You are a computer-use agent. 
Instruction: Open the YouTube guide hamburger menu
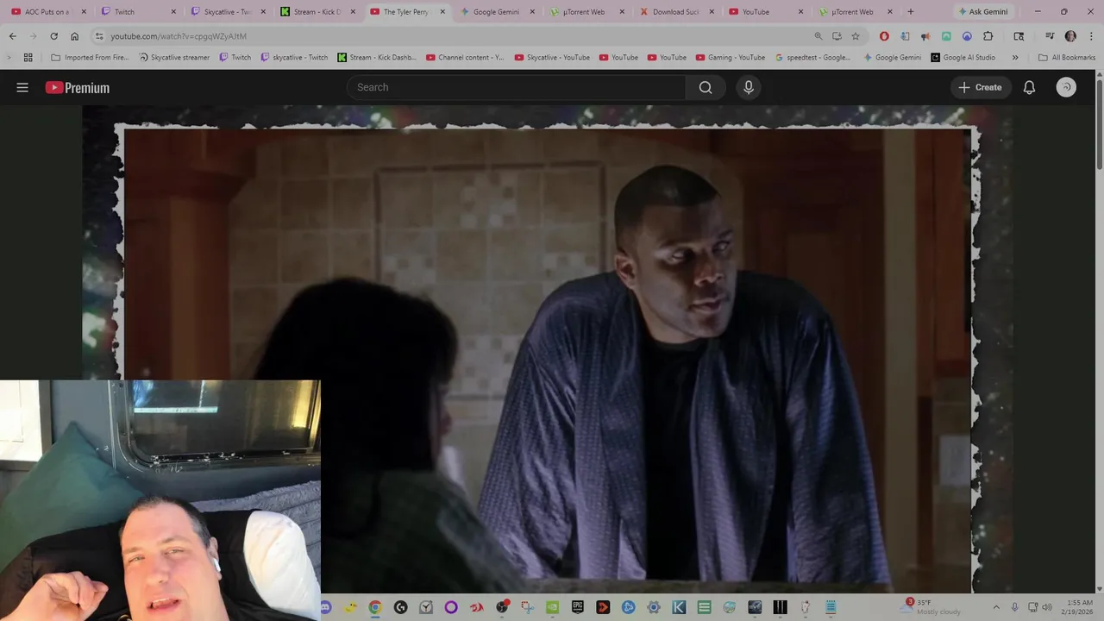22,87
